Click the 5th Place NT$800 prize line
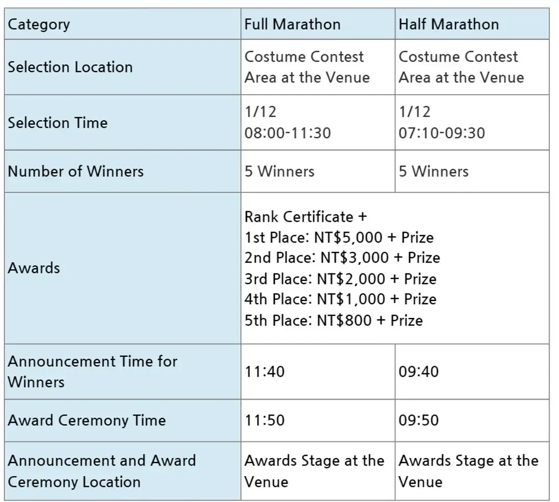 pos(333,320)
